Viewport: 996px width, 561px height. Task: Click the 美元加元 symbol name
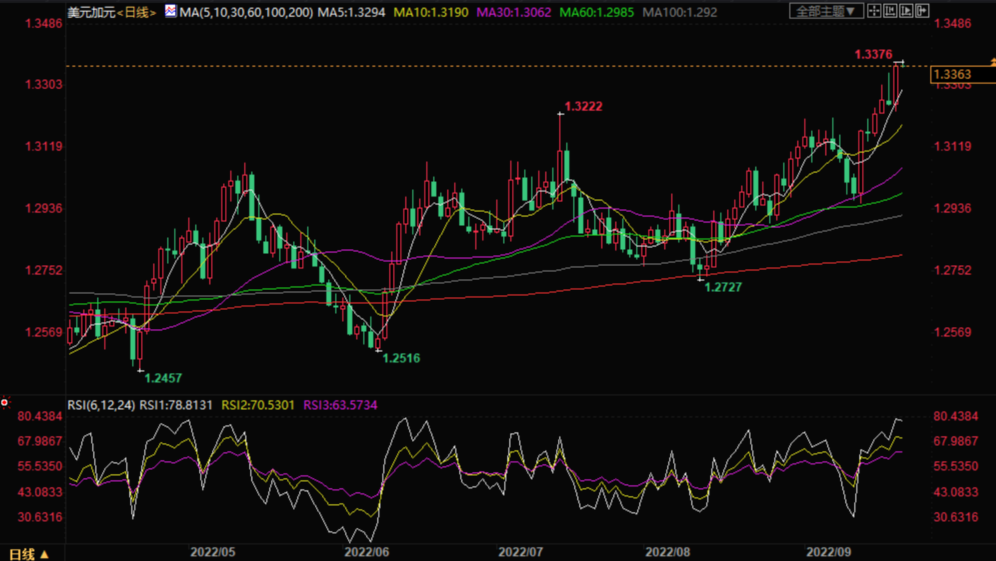point(91,12)
